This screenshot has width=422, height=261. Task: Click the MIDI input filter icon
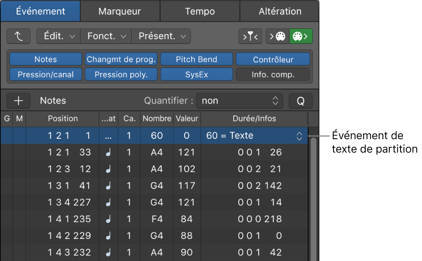250,36
